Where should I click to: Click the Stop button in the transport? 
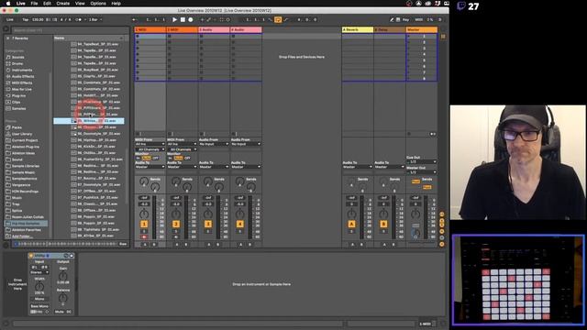pyautogui.click(x=183, y=19)
